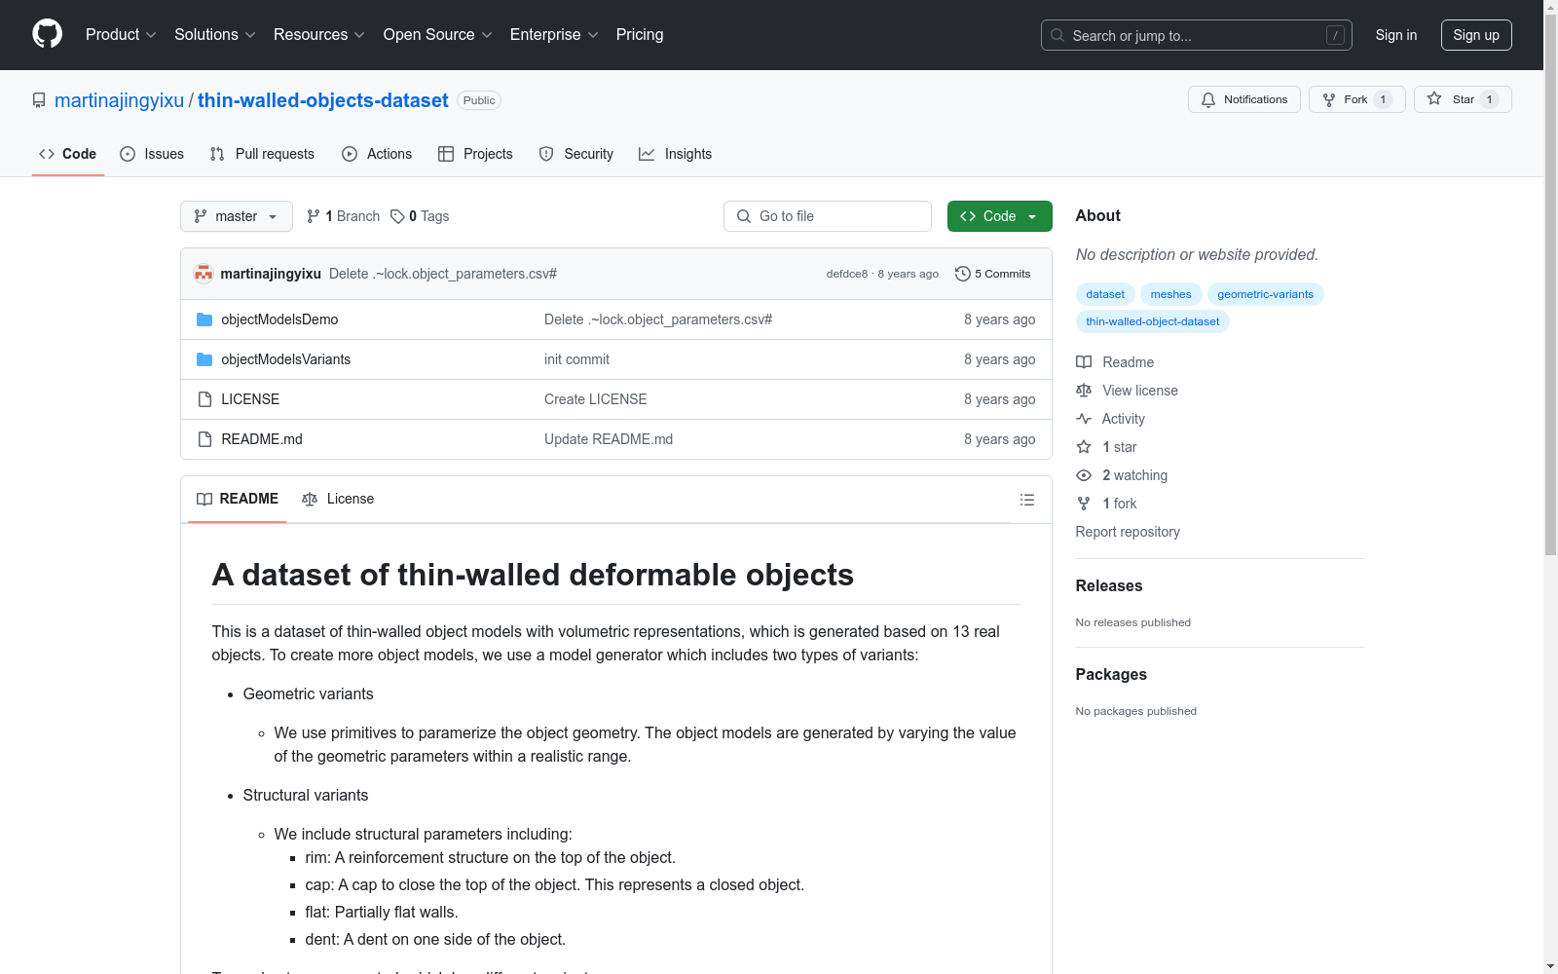Click the Sign up button
This screenshot has width=1558, height=974.
click(1476, 35)
